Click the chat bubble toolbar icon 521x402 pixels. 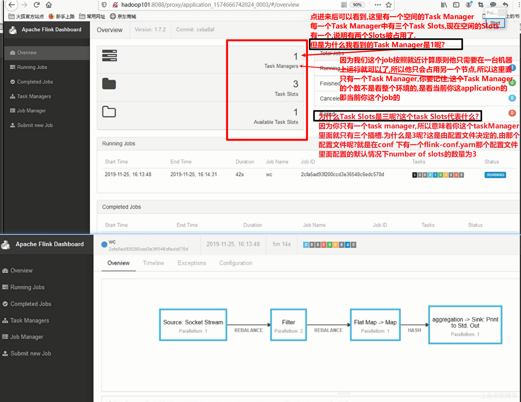493,5
